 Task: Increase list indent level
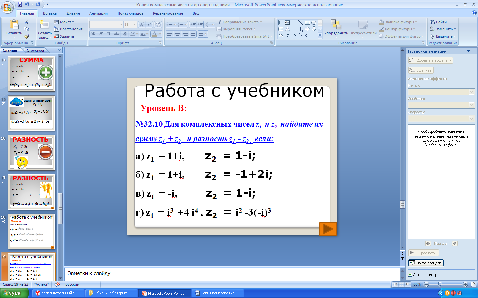click(200, 25)
